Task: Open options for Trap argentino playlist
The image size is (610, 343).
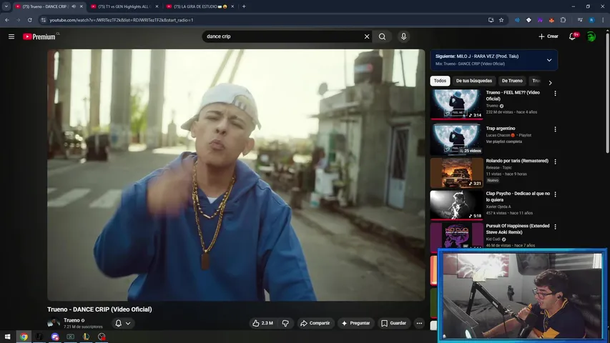Action: coord(555,129)
